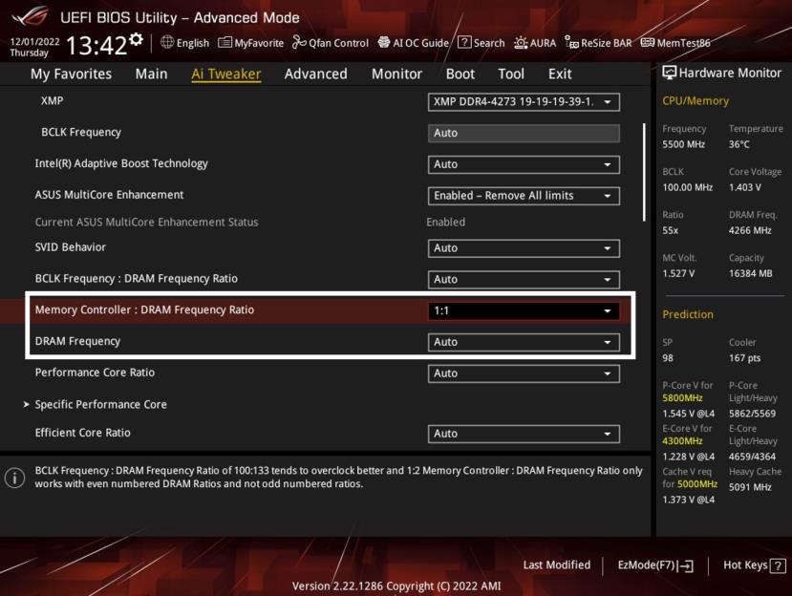Click the settings list scrollbar
This screenshot has width=792, height=596.
click(x=644, y=172)
